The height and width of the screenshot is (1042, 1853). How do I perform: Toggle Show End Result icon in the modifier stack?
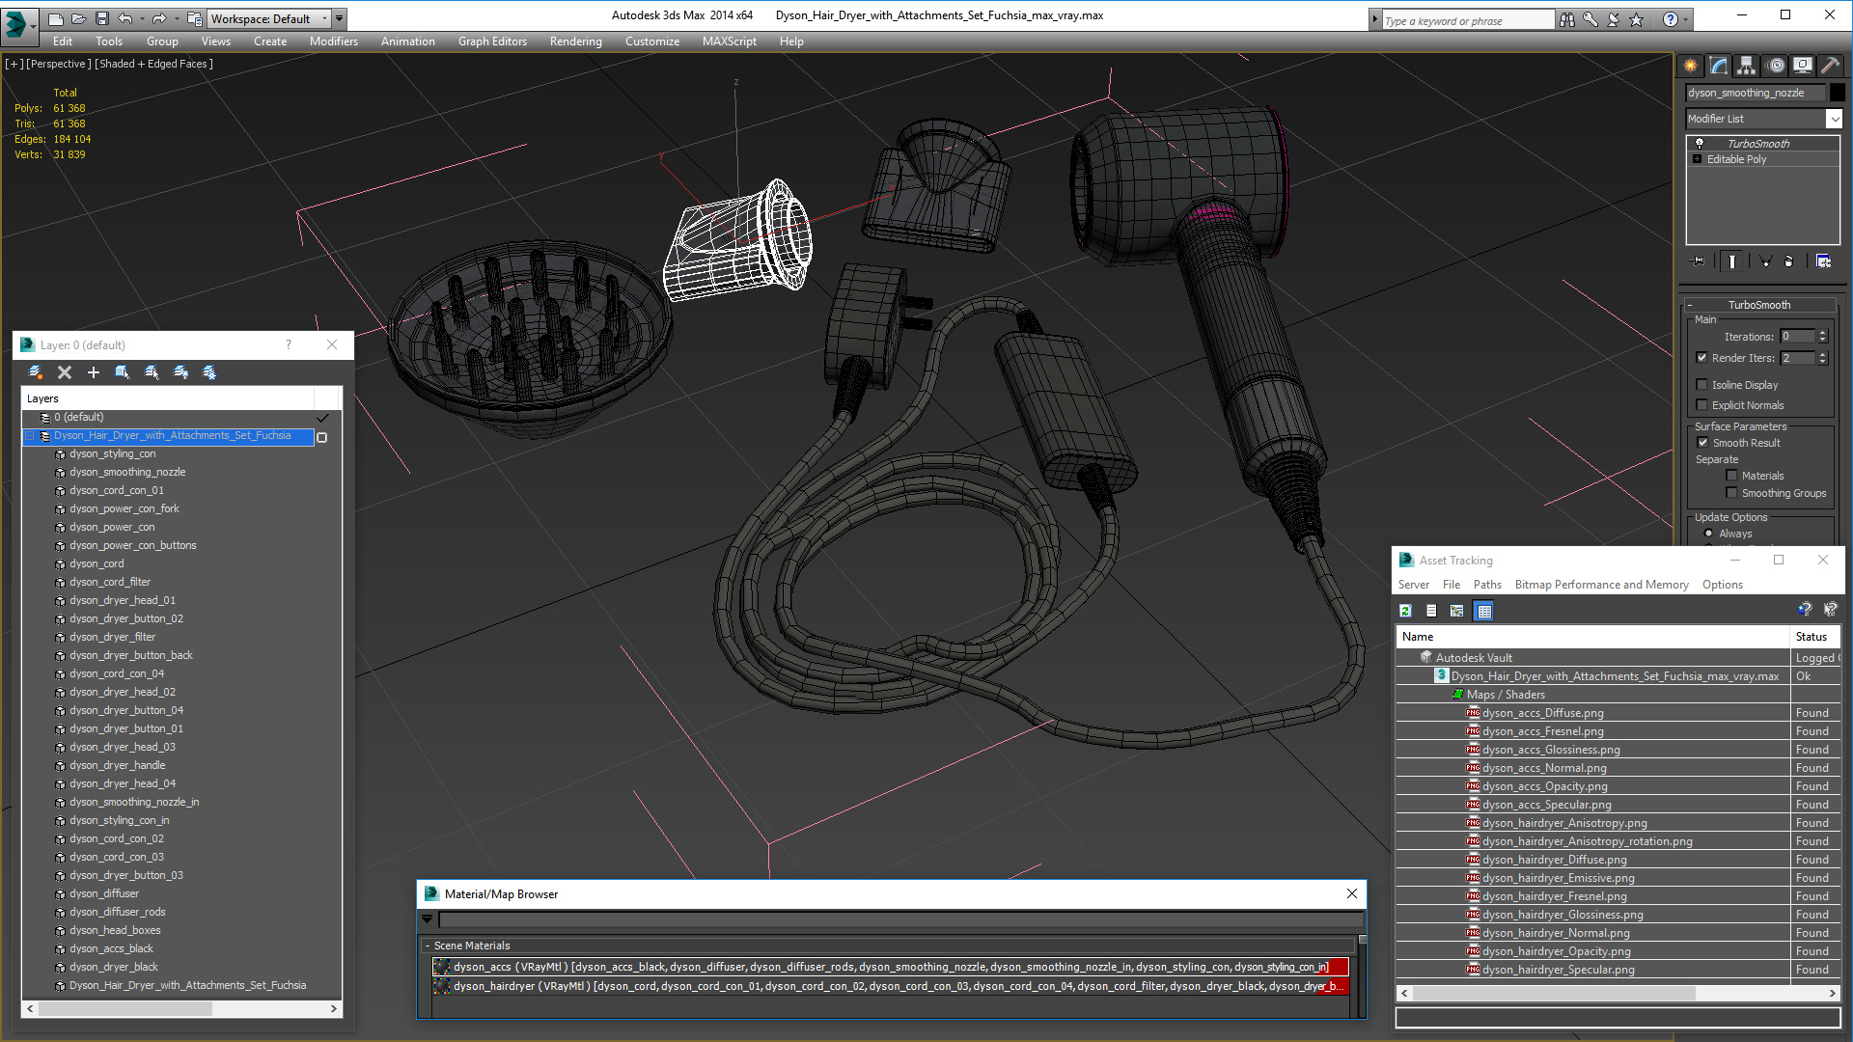tap(1732, 260)
